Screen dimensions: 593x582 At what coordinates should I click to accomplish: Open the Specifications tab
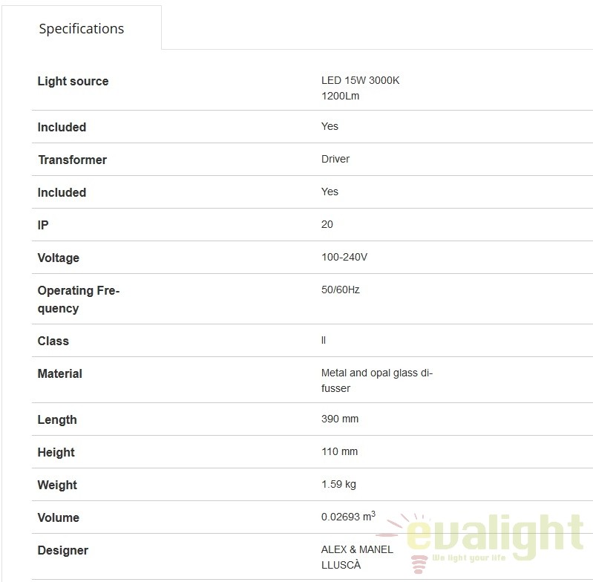[x=82, y=28]
